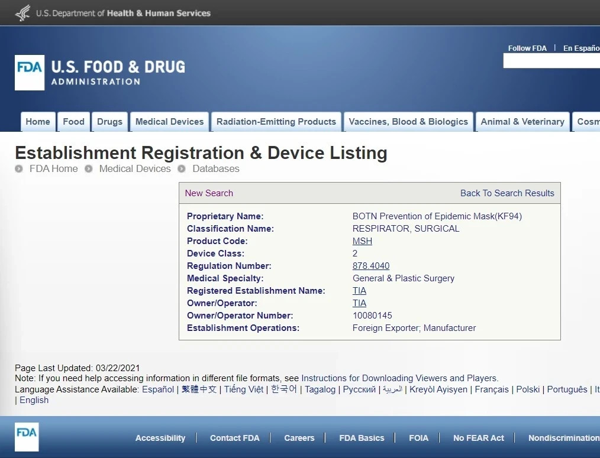This screenshot has height=458, width=600.
Task: Click U.S. Department of Health & Human Services
Action: click(123, 13)
